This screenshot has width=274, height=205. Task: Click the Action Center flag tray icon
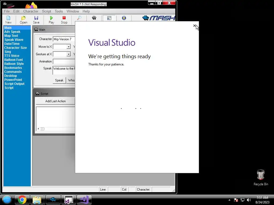tap(236, 200)
